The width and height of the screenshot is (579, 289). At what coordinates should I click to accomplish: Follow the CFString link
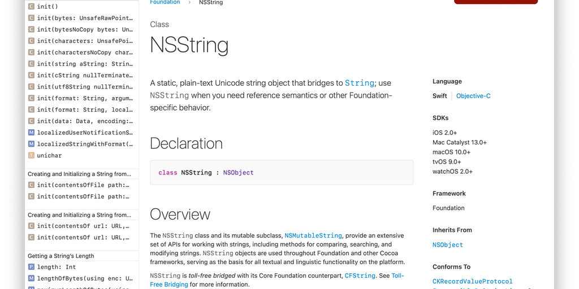pos(360,275)
